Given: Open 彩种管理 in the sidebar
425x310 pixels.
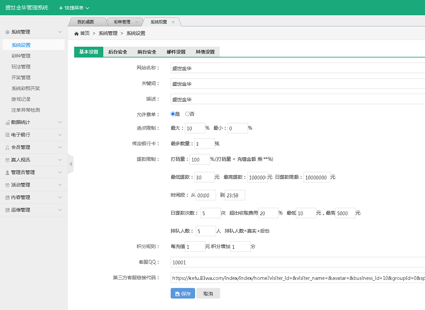Looking at the screenshot, I should coord(21,56).
